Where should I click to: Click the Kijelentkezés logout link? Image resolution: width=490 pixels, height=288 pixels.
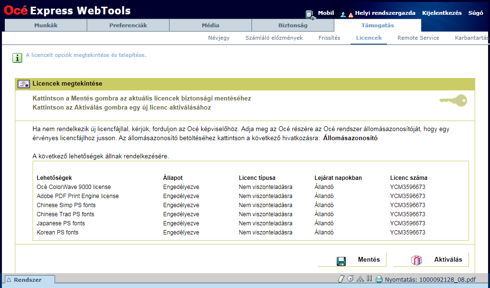[x=442, y=13]
